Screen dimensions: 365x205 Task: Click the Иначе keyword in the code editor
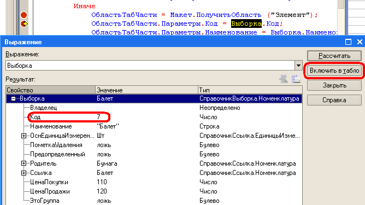pyautogui.click(x=84, y=6)
